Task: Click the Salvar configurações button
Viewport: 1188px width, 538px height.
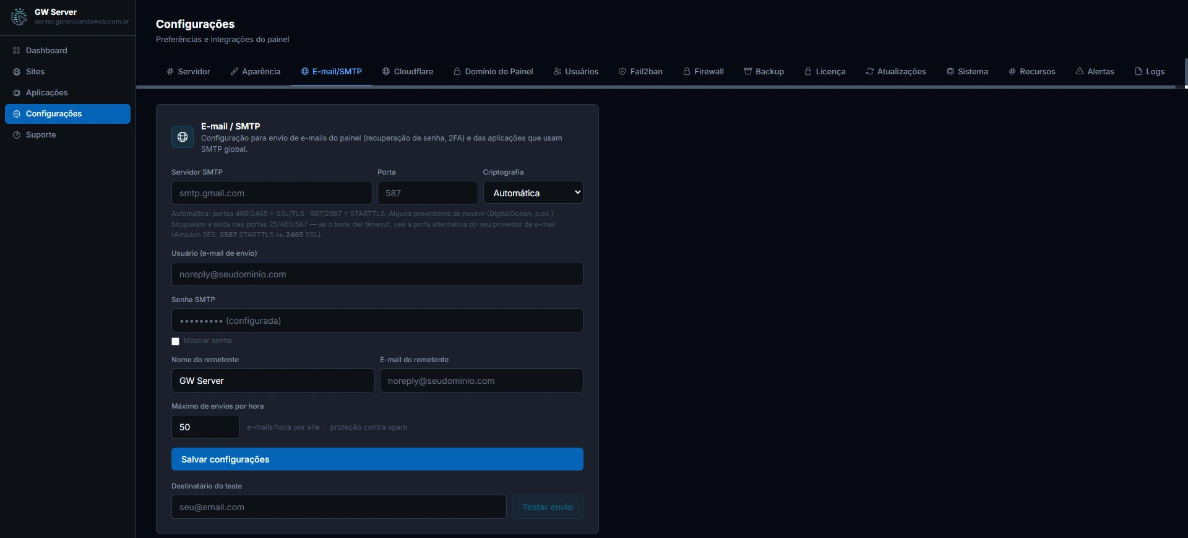Action: (x=377, y=459)
